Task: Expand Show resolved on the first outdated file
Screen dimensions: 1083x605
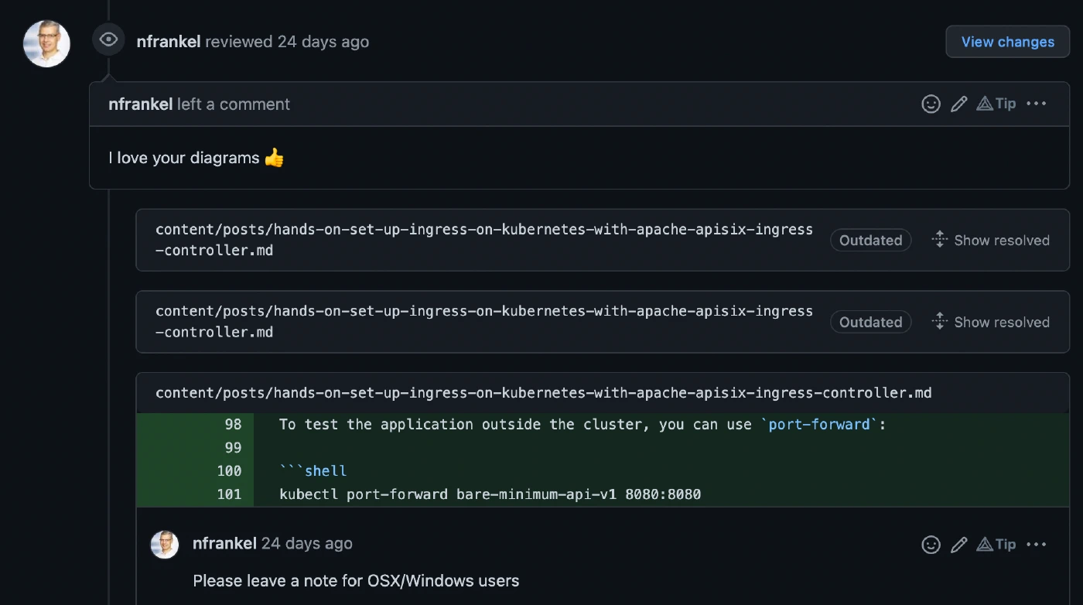Action: 991,240
